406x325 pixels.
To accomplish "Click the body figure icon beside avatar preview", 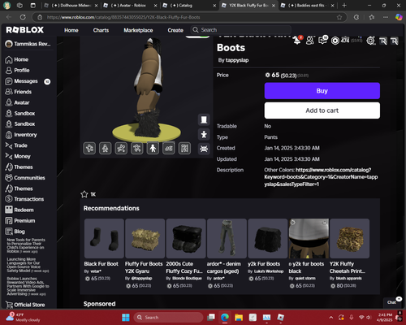I will 204,134.
